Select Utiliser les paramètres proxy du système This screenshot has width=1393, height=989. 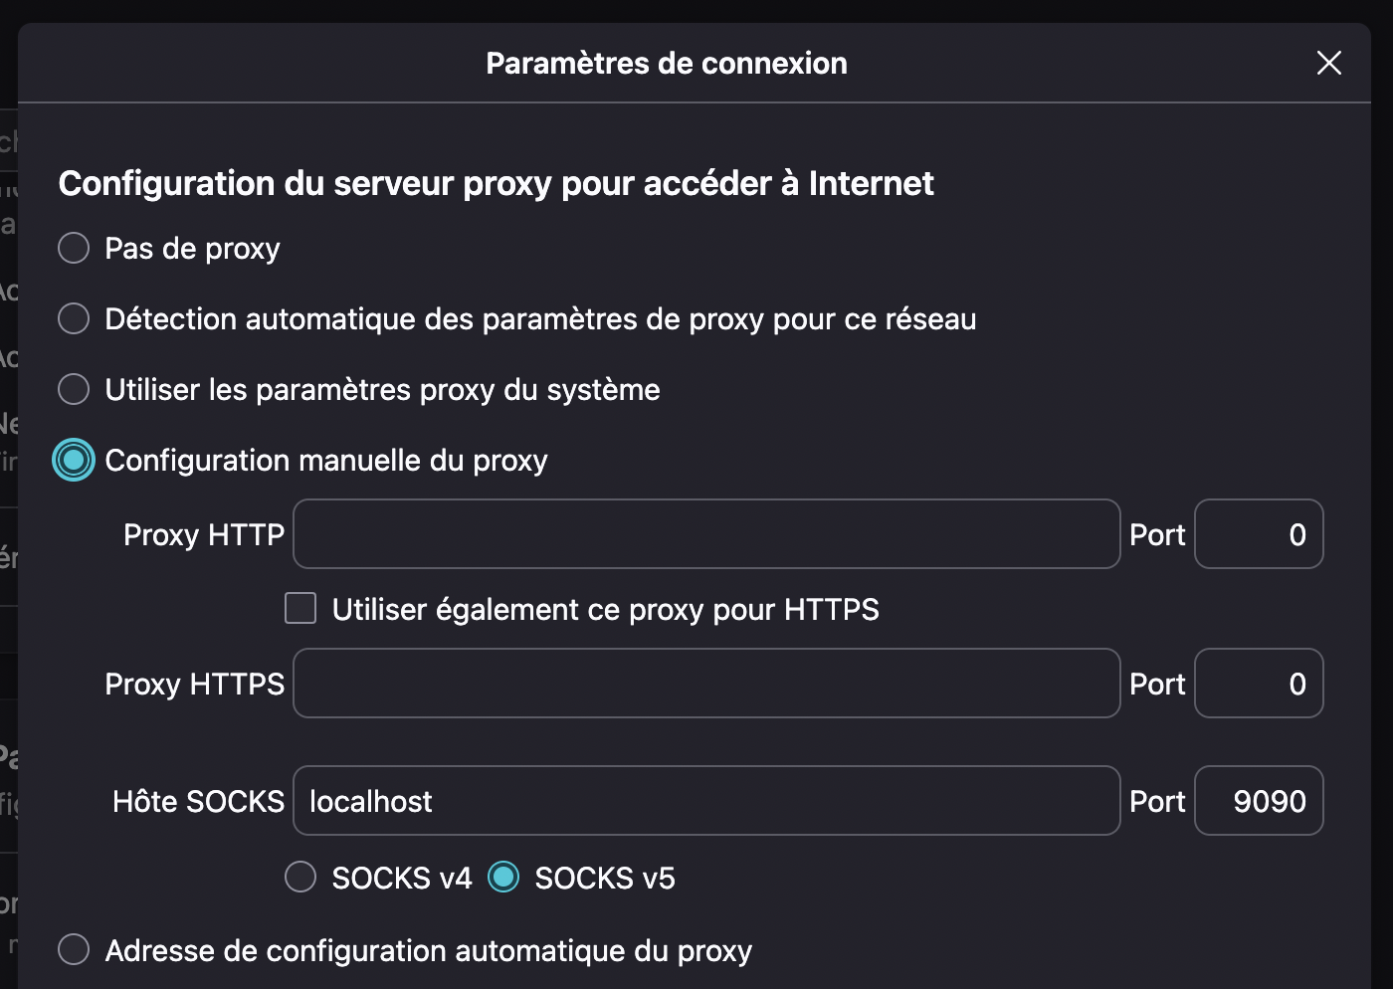pyautogui.click(x=74, y=389)
